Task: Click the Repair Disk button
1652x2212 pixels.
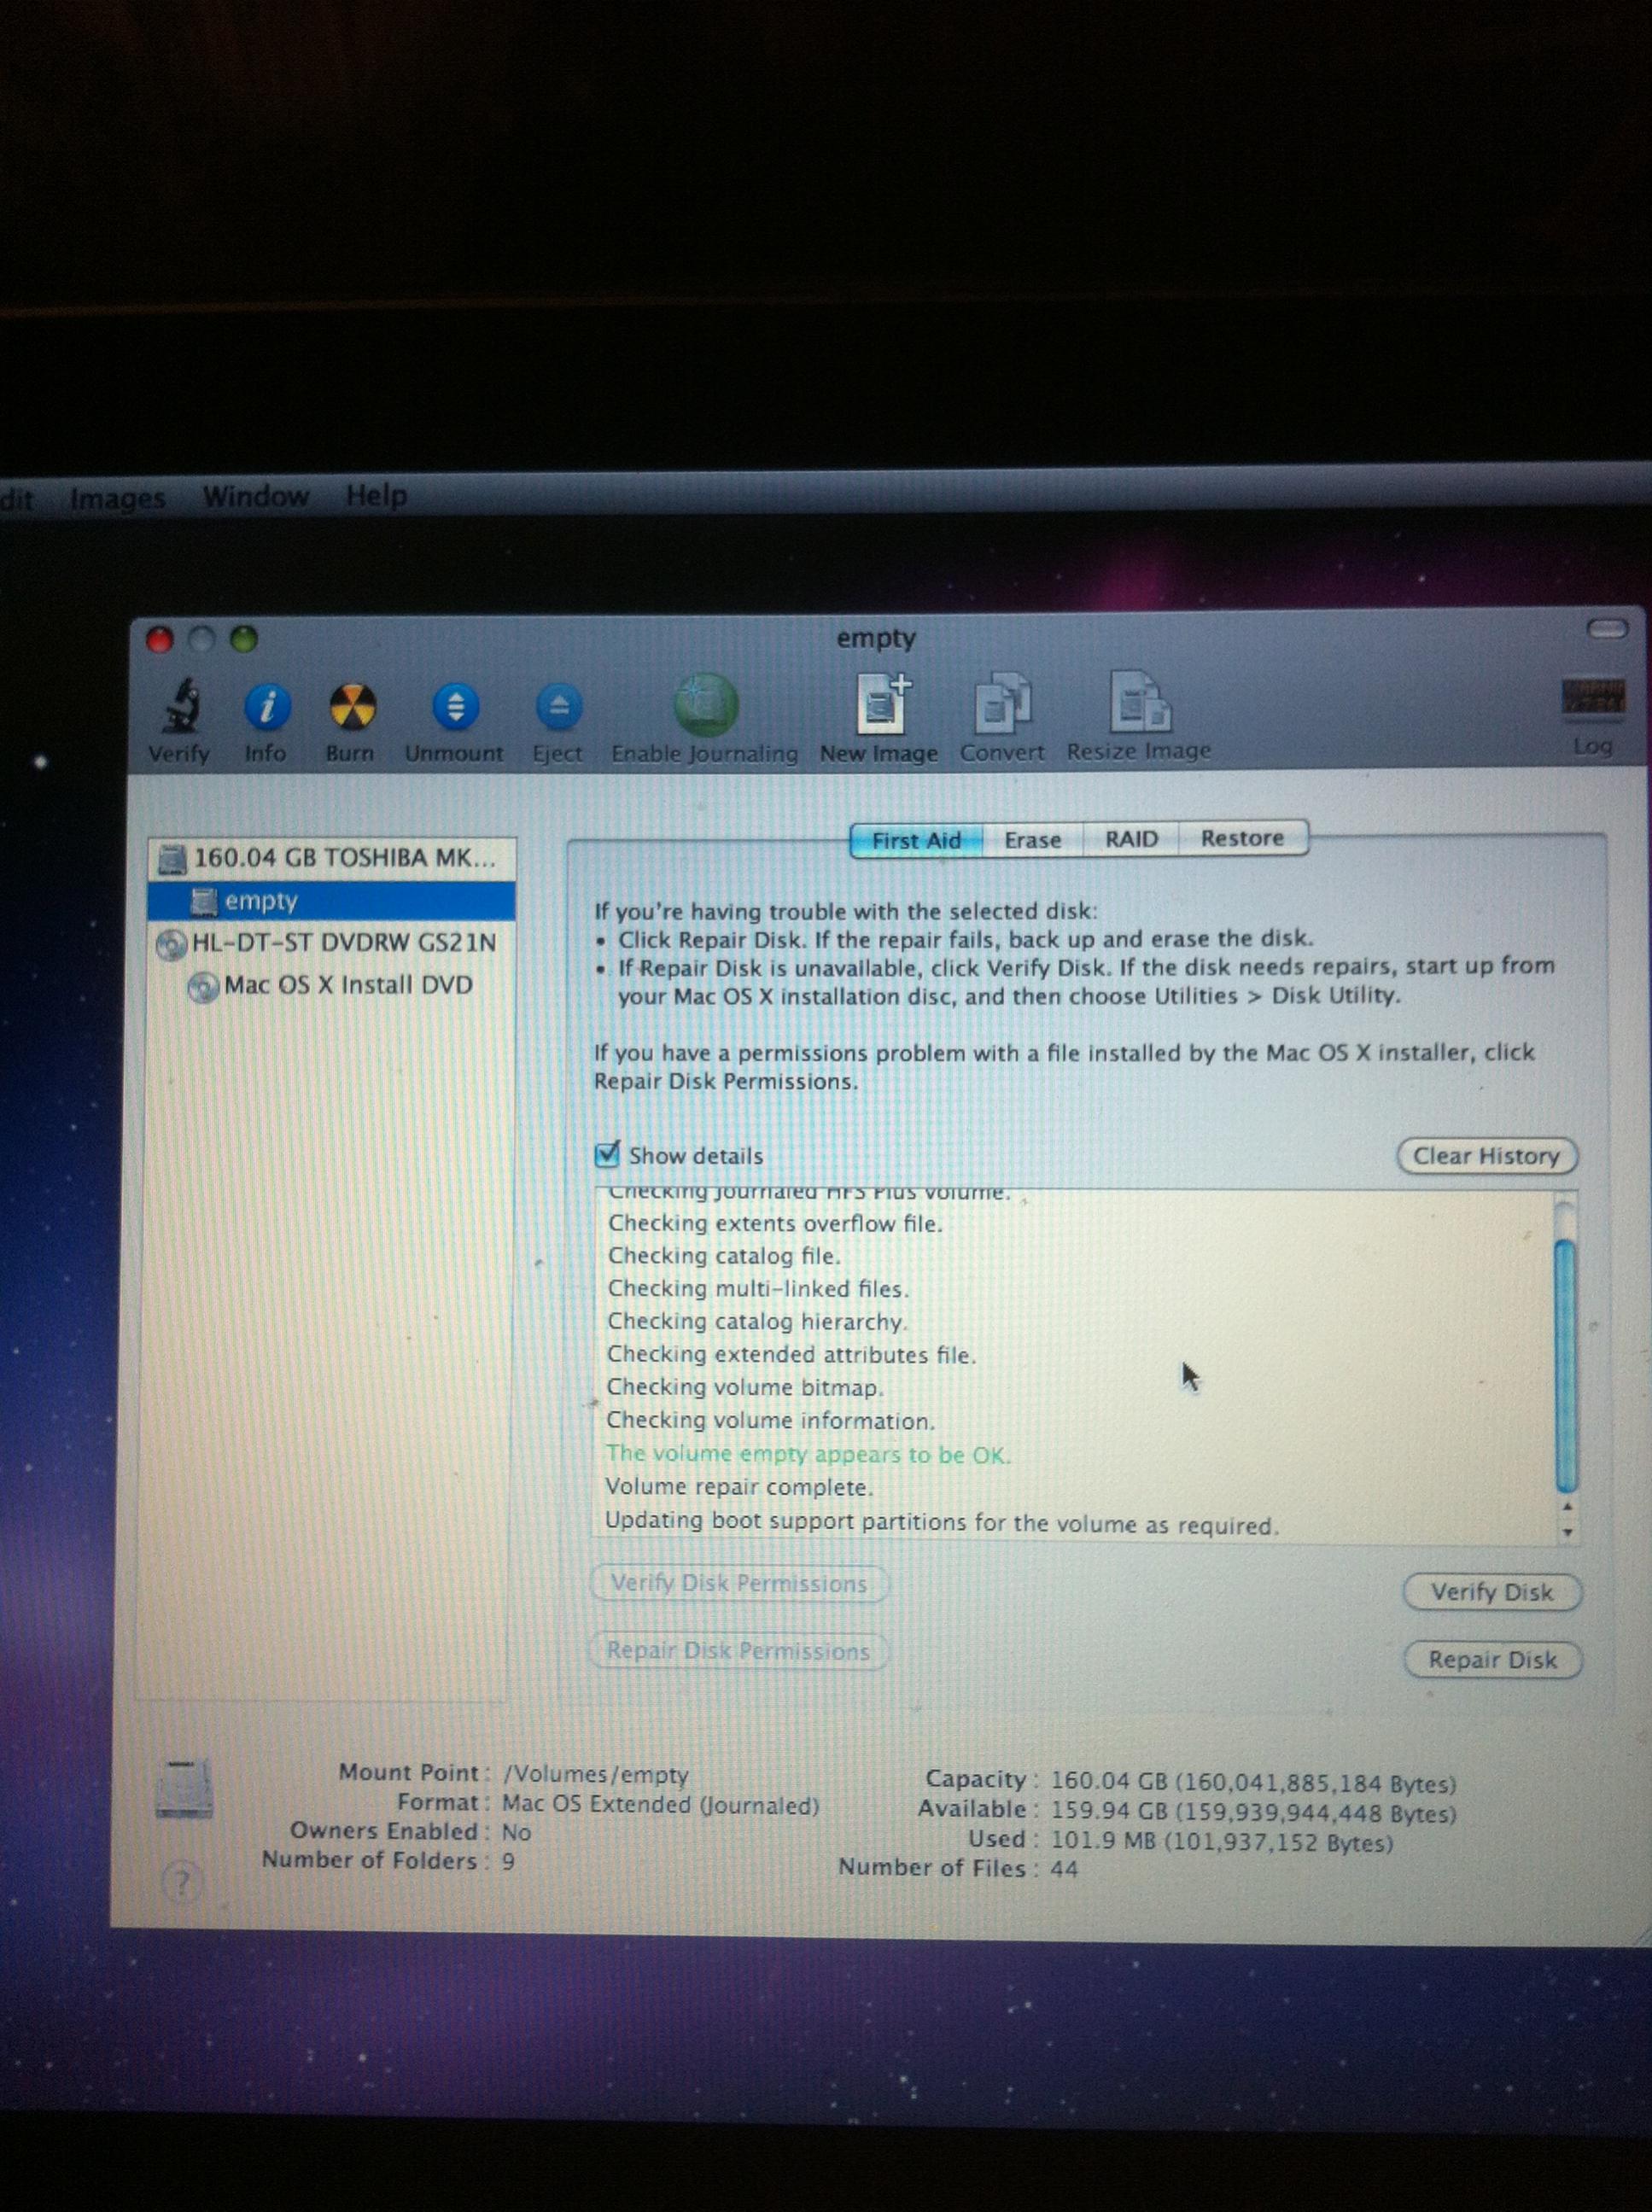Action: 1493,1660
